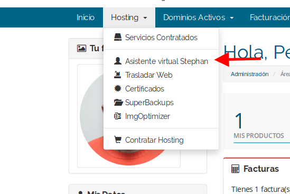This screenshot has width=290, height=194.
Task: Choose Contratar Hosting option
Action: (161, 140)
